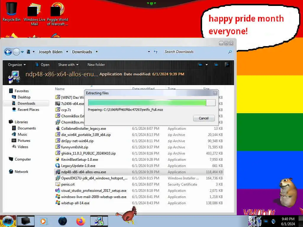Expand the Share with menu

(x=68, y=65)
